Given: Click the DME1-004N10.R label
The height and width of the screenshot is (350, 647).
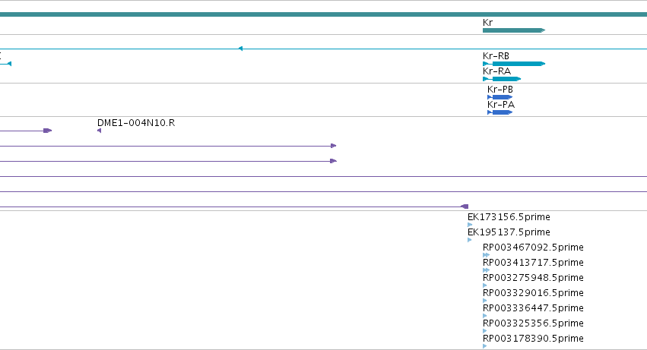Looking at the screenshot, I should coord(136,123).
